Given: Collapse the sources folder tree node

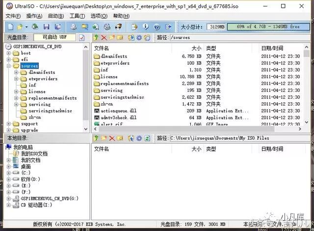Looking at the screenshot, I should coord(9,66).
